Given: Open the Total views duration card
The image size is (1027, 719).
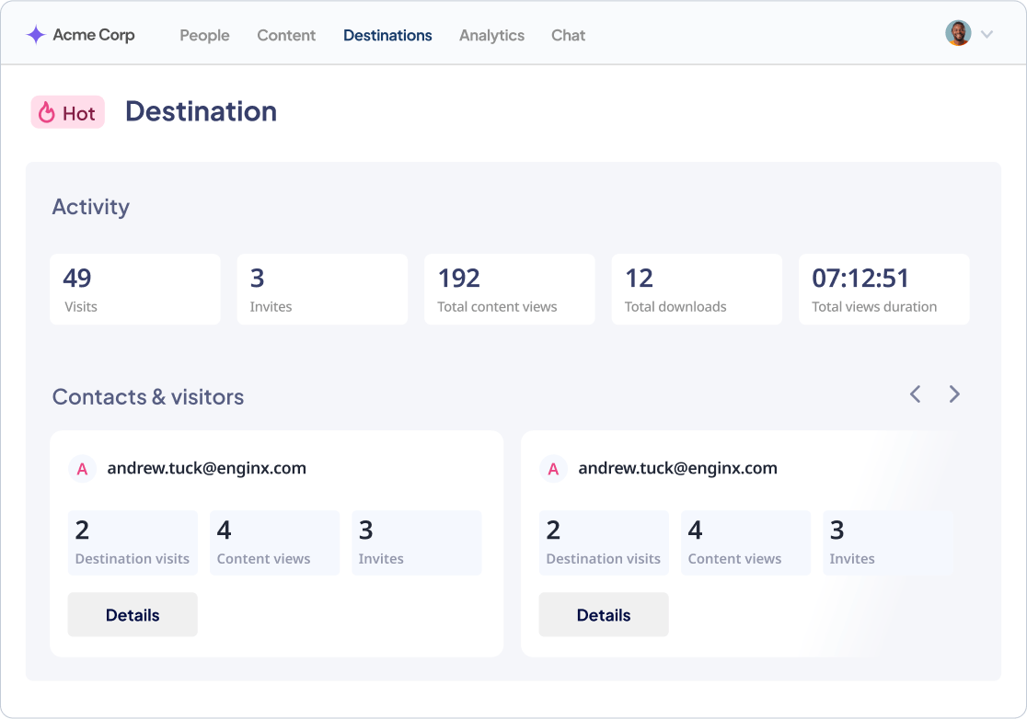Looking at the screenshot, I should pos(883,290).
